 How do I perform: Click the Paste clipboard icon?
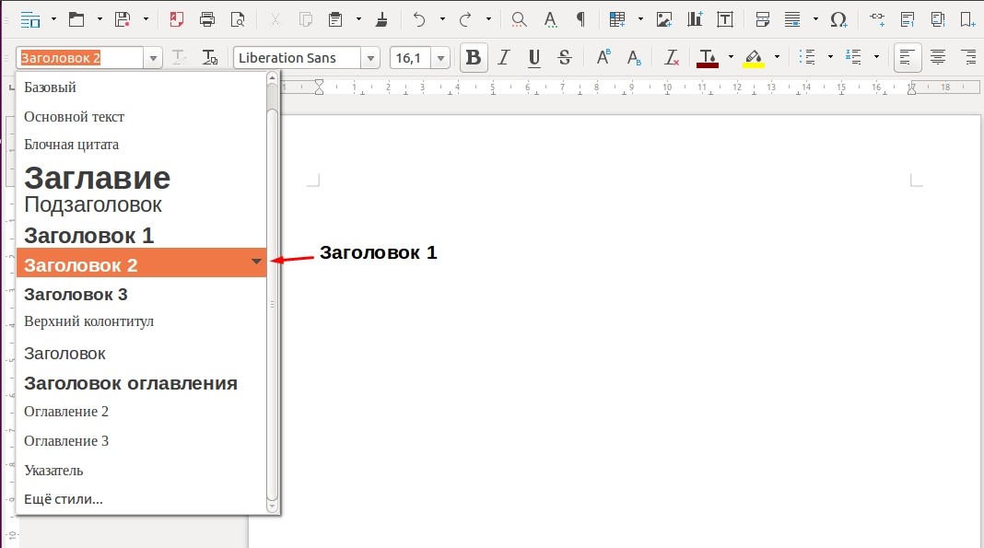click(x=335, y=19)
